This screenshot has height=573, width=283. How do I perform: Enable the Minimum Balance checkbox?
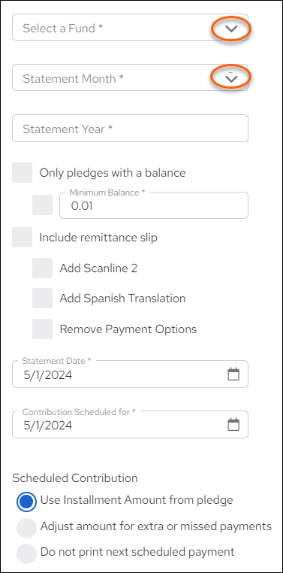(42, 205)
